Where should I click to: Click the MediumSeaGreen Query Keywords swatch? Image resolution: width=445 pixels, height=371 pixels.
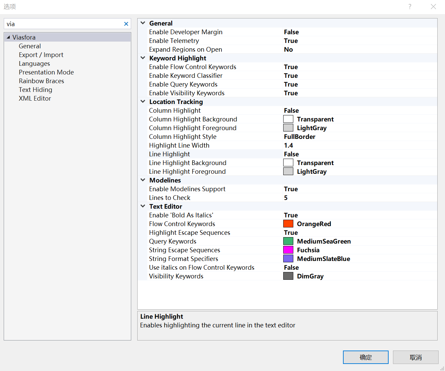click(288, 241)
